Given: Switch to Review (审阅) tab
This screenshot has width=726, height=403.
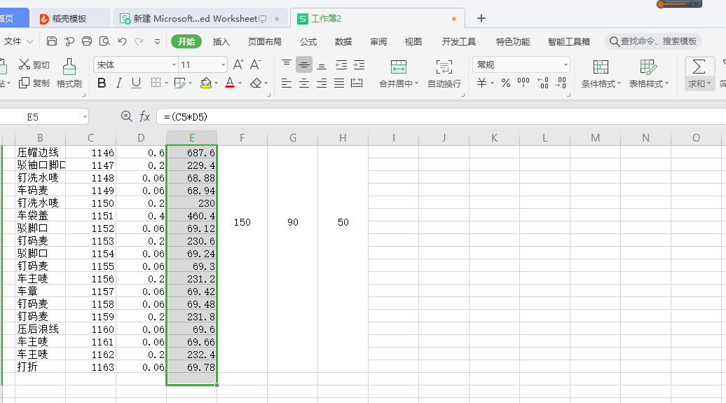Looking at the screenshot, I should 378,41.
